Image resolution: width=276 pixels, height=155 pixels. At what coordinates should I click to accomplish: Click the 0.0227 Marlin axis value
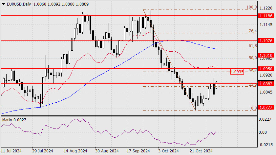pyautogui.click(x=265, y=119)
